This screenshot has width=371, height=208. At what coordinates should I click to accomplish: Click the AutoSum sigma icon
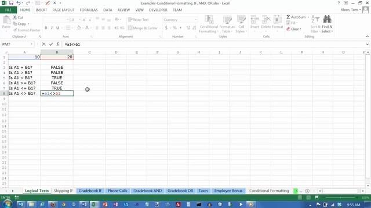(288, 17)
